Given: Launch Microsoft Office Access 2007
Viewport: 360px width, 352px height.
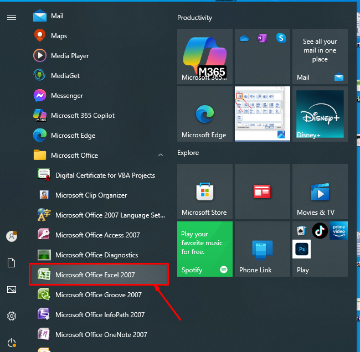Looking at the screenshot, I should tap(99, 235).
